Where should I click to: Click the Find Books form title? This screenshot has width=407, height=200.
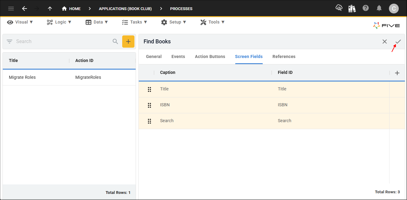point(157,42)
